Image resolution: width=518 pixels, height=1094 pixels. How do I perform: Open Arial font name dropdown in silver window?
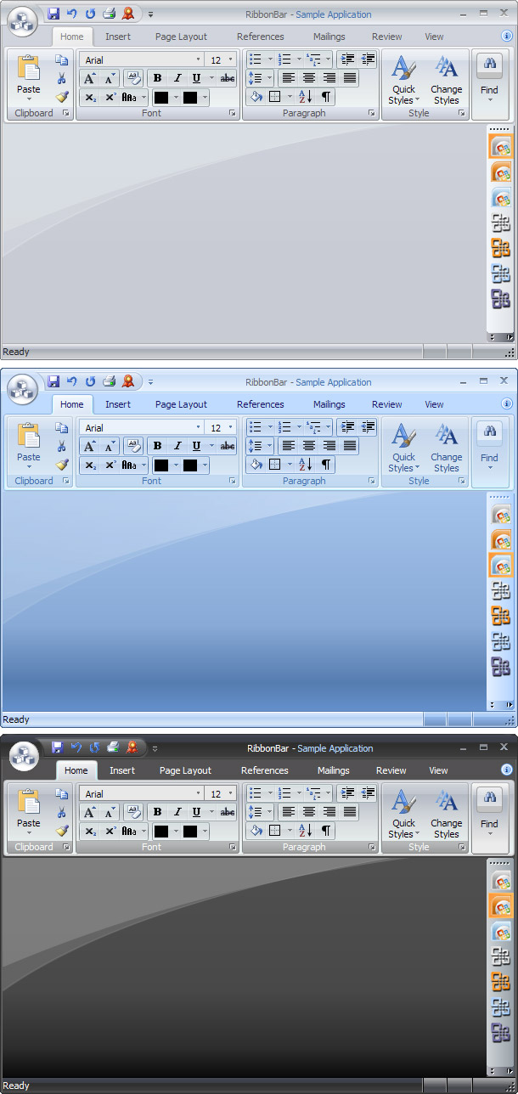click(199, 59)
